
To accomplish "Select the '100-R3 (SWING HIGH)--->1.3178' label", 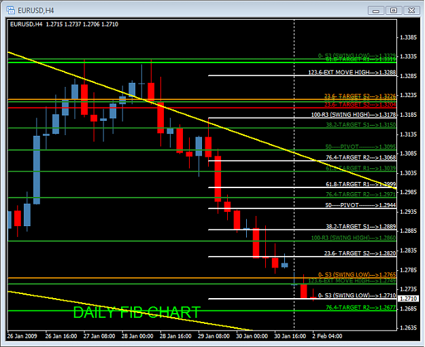I will [354, 115].
